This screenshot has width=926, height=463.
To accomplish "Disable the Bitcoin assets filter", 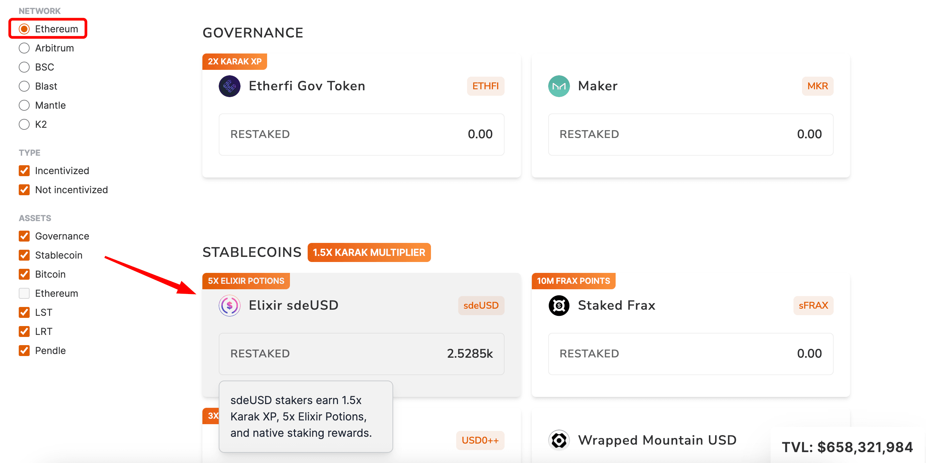I will [24, 274].
